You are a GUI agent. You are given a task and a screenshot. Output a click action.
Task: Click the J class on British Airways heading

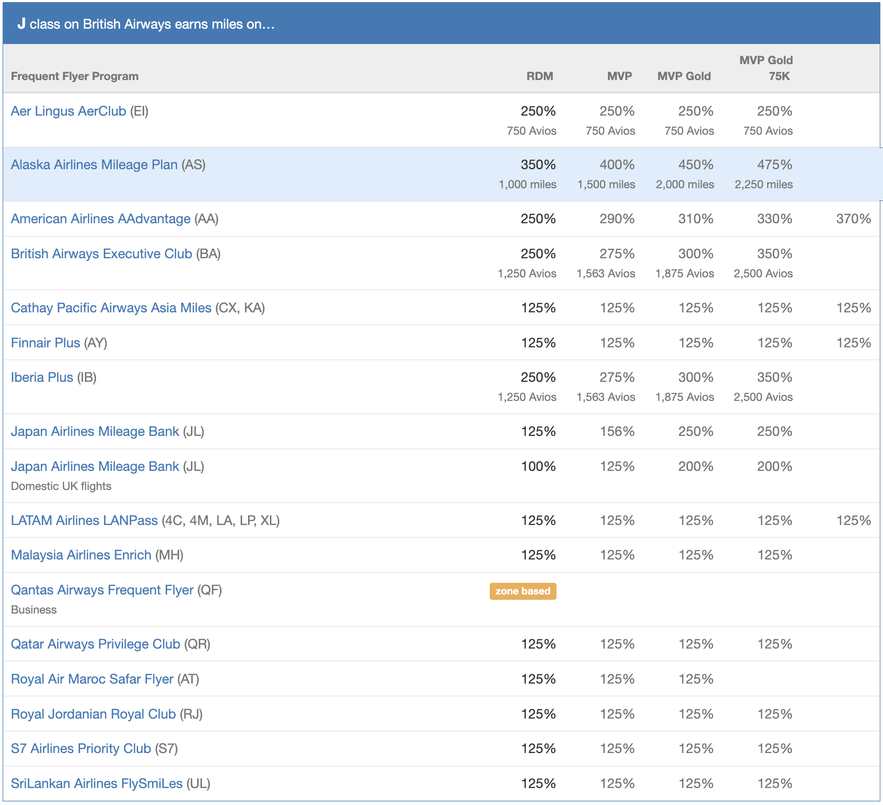point(146,24)
